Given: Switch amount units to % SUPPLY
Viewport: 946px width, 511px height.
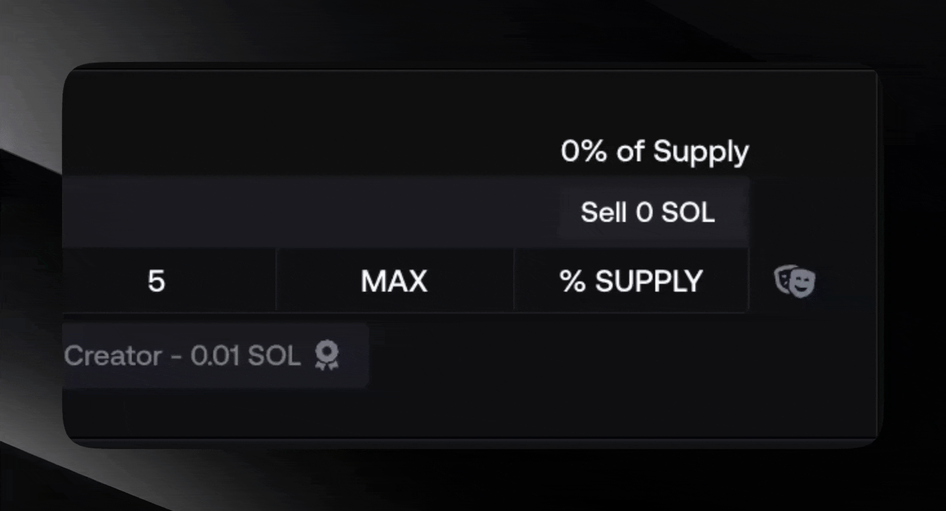Looking at the screenshot, I should pos(631,281).
